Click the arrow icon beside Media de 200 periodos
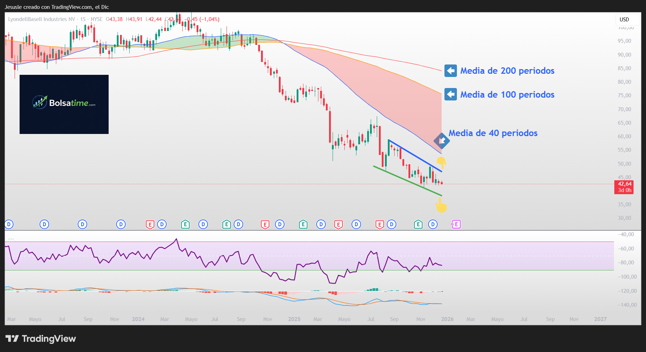 (x=450, y=71)
